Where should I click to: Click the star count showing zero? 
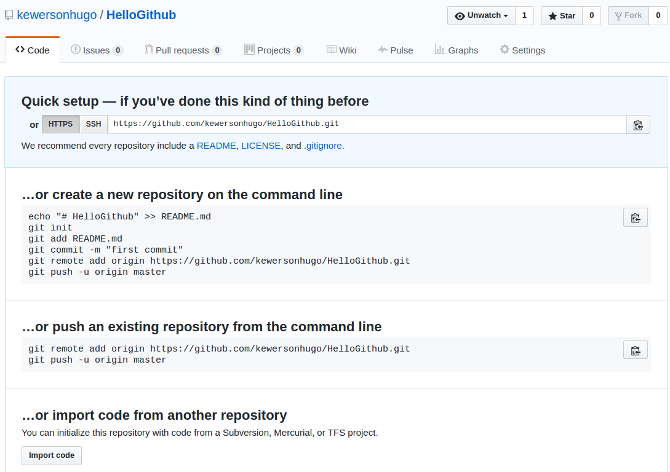point(591,15)
